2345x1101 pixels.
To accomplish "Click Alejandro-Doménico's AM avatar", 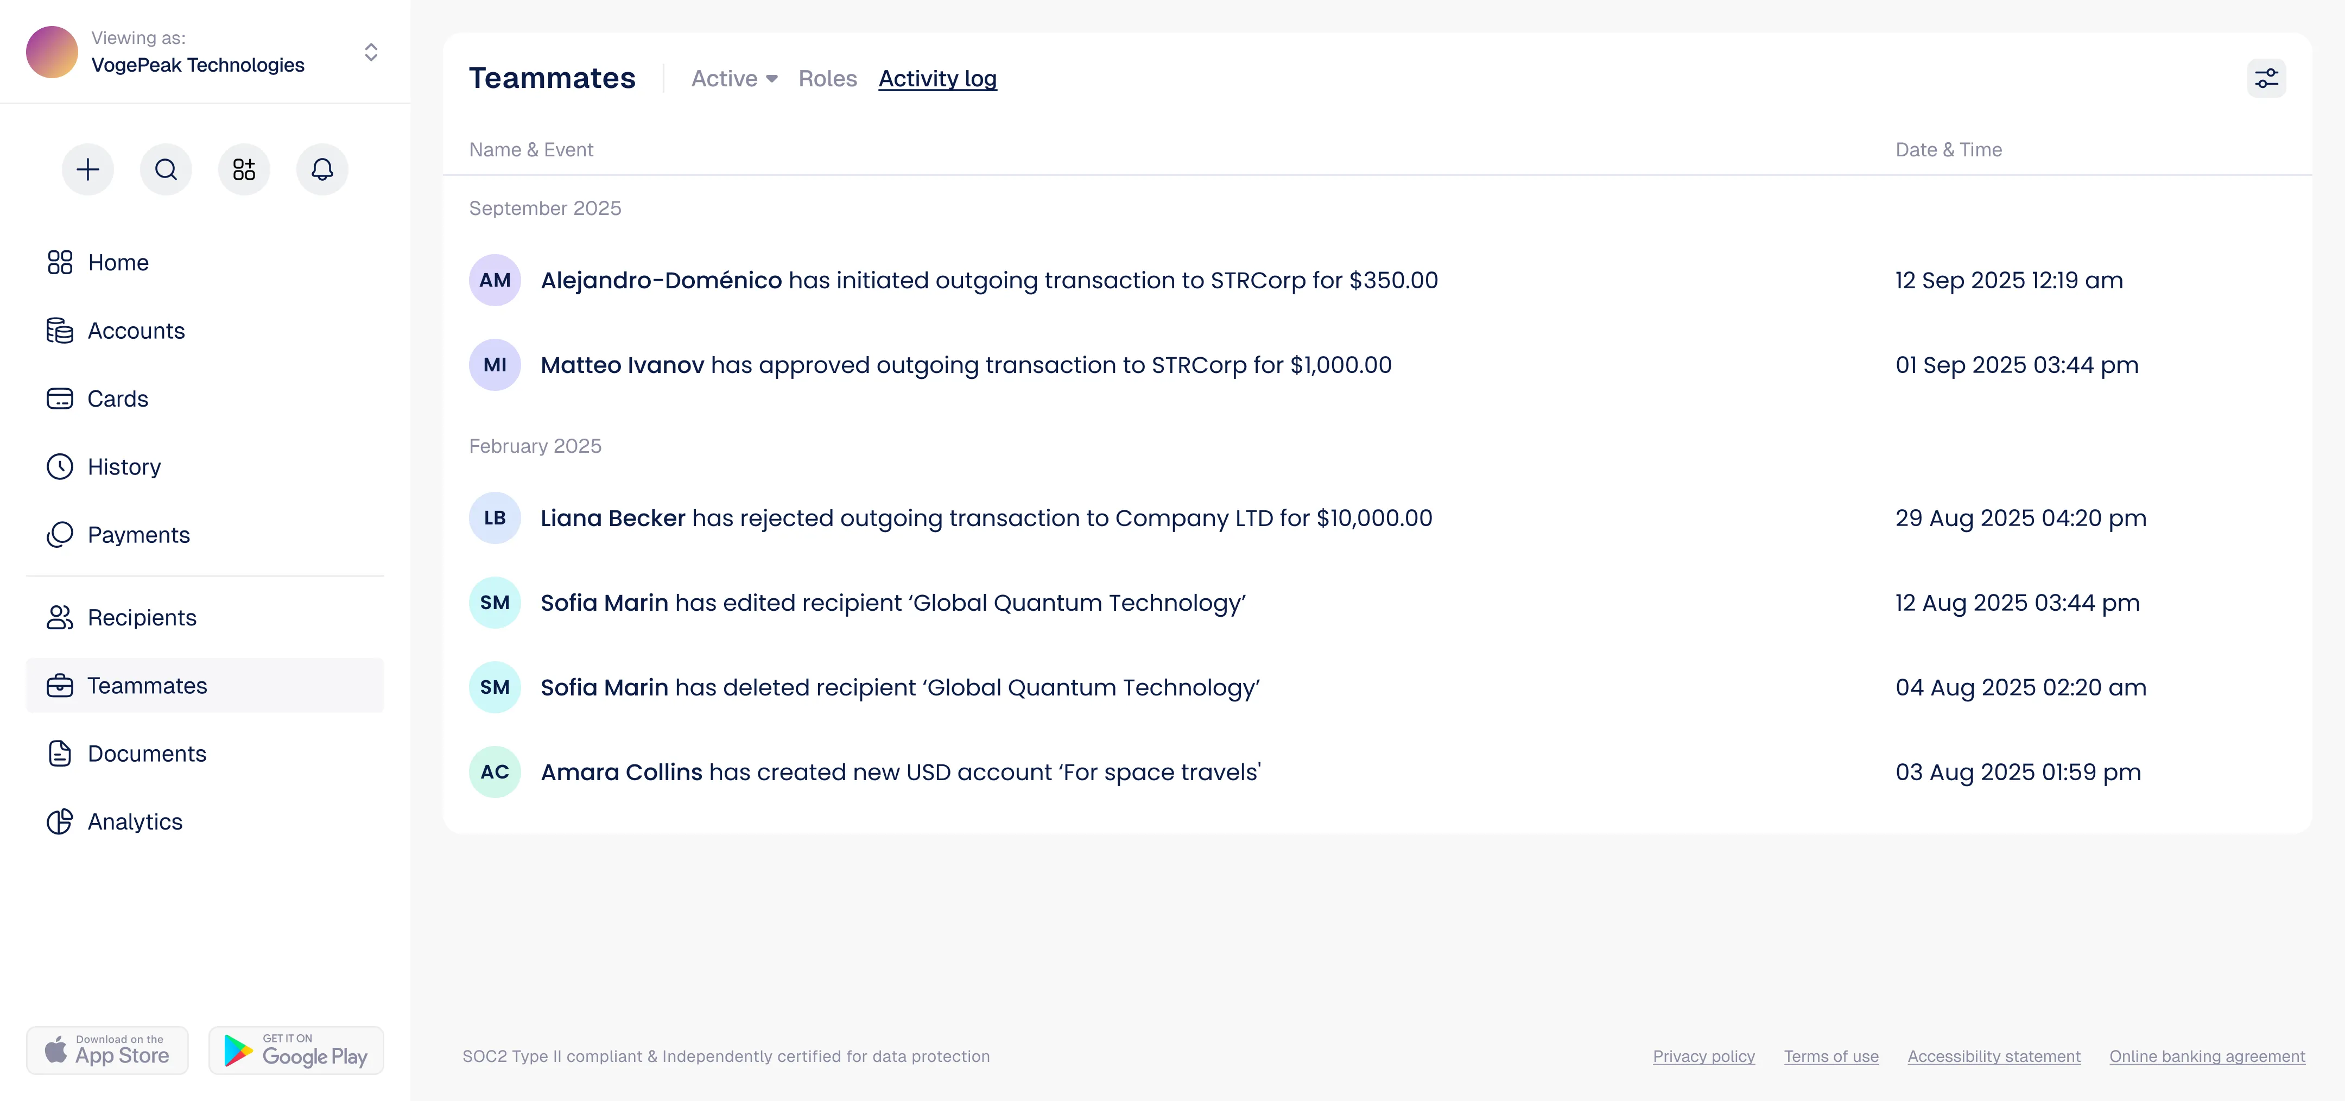I will 495,281.
